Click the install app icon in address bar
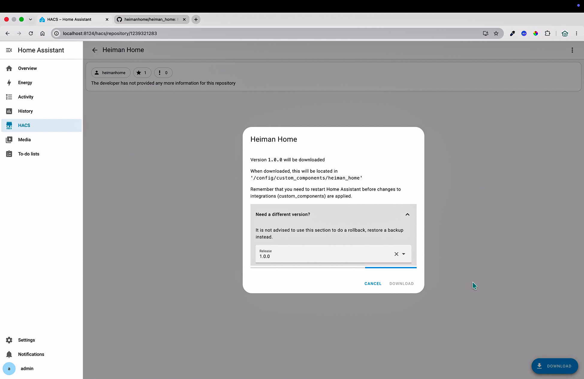This screenshot has width=584, height=379. (486, 34)
